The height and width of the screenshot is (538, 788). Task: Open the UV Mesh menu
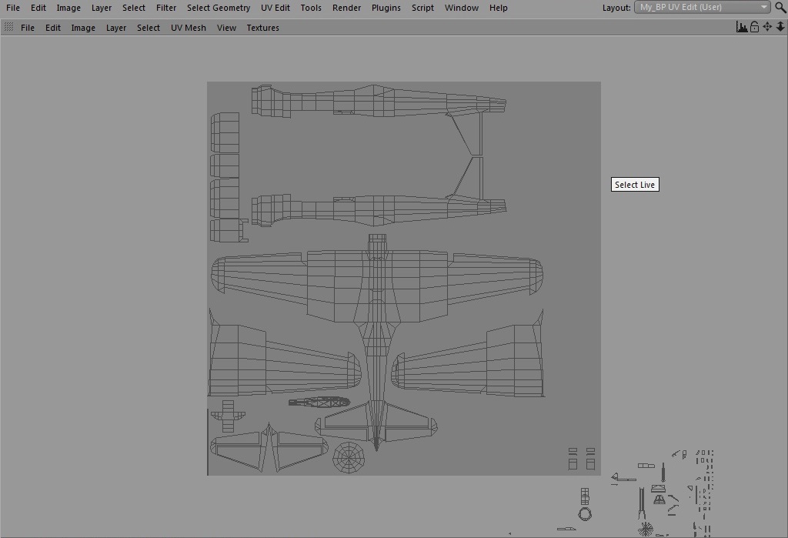coord(188,28)
